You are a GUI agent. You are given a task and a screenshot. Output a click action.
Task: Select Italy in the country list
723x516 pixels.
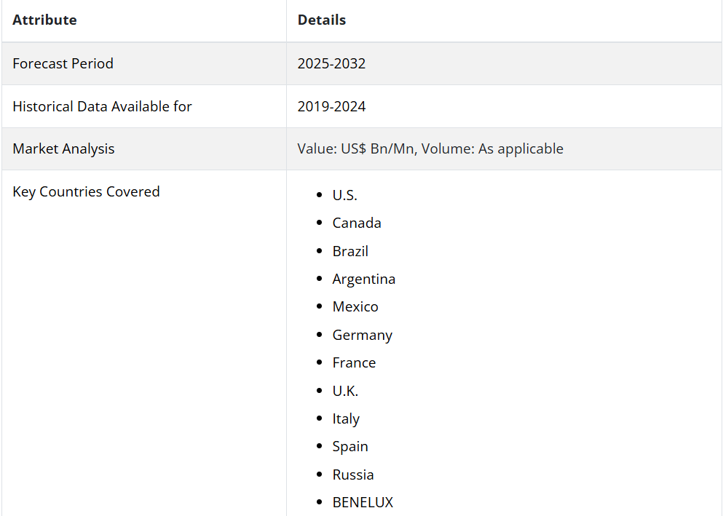[x=346, y=418]
